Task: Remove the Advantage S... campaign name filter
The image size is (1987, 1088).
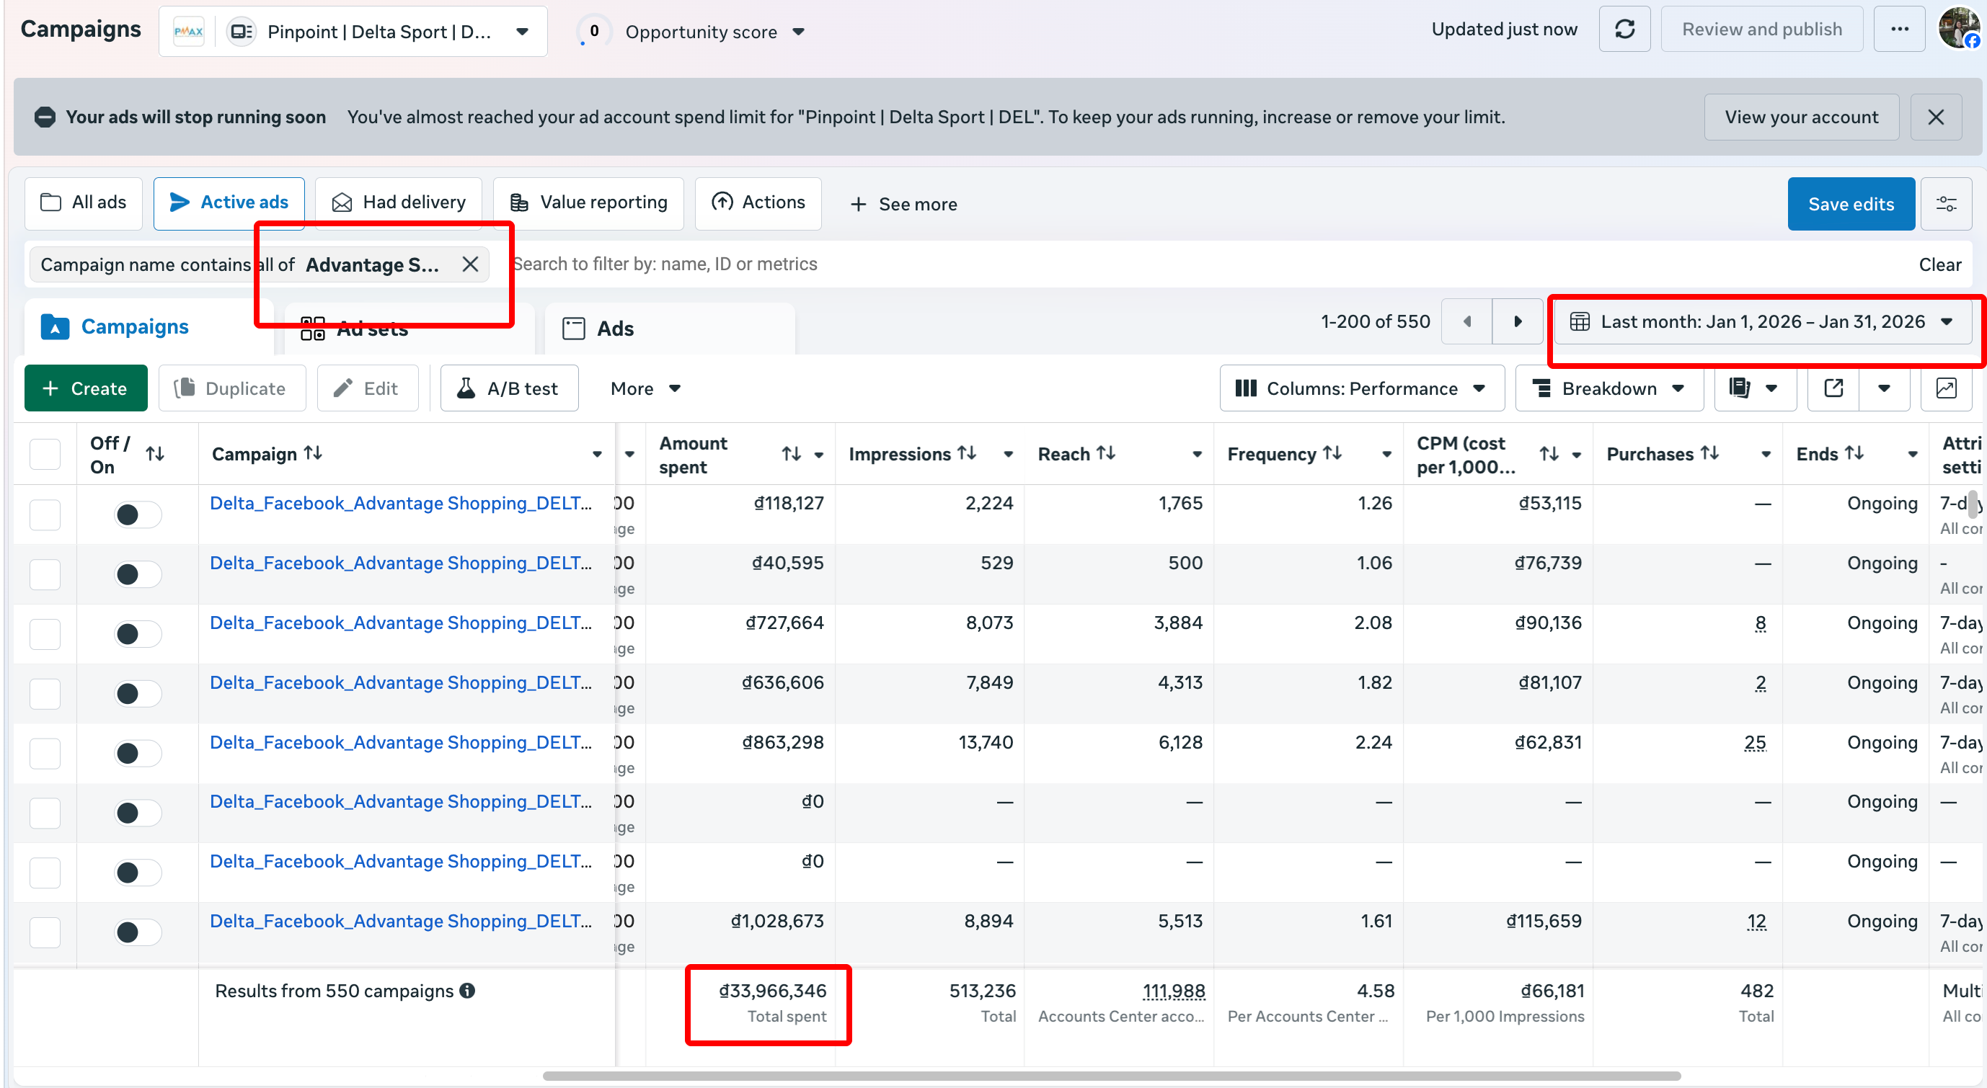Action: pos(470,264)
